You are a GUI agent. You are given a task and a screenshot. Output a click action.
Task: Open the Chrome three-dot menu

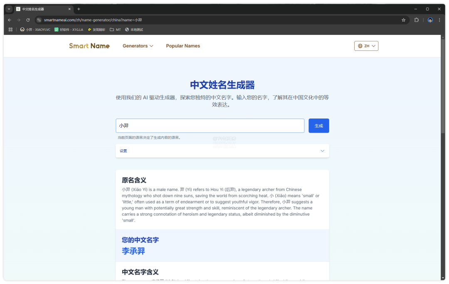[x=439, y=20]
